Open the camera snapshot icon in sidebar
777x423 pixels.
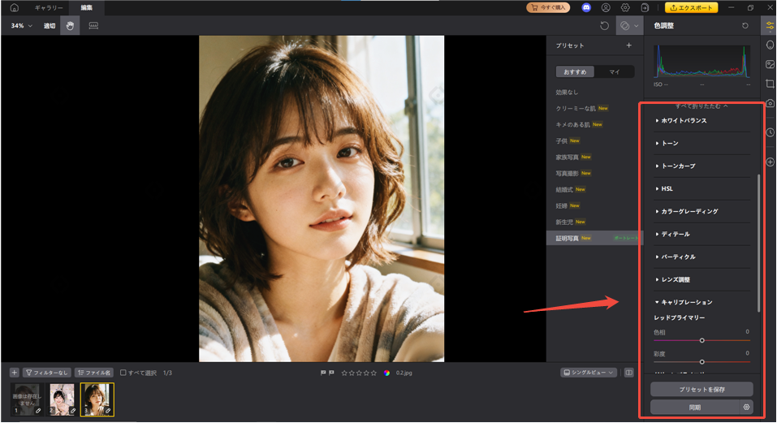pos(771,103)
